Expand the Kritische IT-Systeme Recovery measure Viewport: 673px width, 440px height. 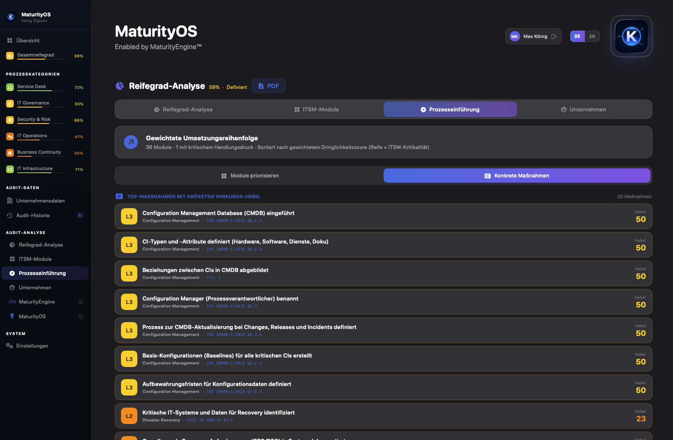pyautogui.click(x=384, y=416)
